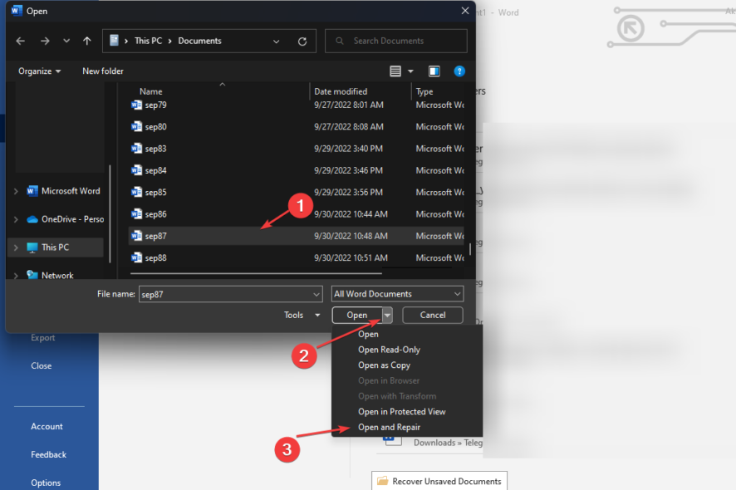Select the sep87 document in the file list
The height and width of the screenshot is (490, 736).
click(x=166, y=236)
